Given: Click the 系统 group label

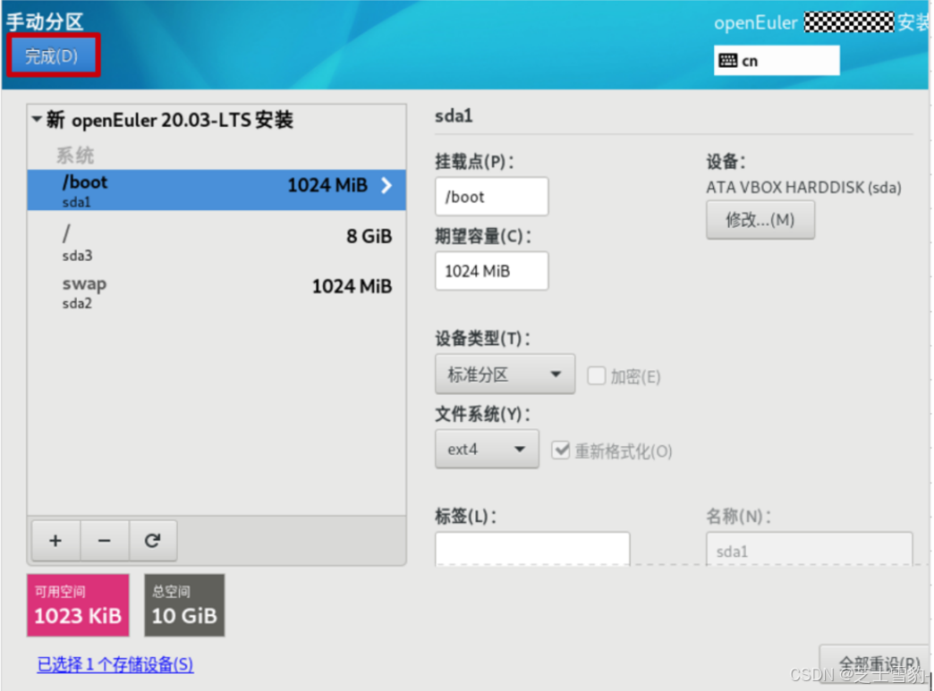Looking at the screenshot, I should [75, 156].
